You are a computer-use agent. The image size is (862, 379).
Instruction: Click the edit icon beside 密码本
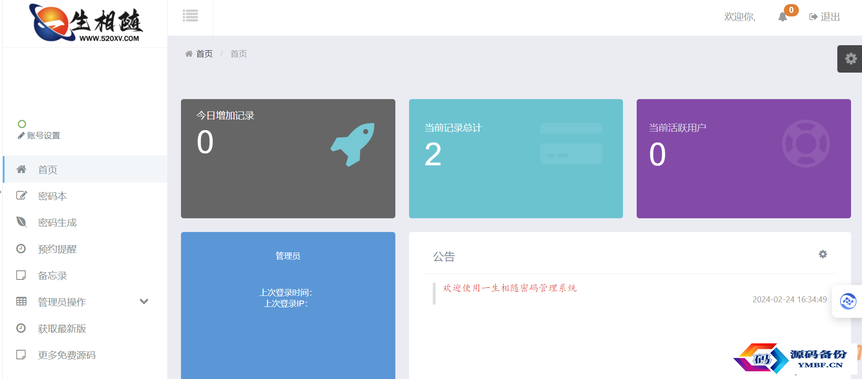point(21,195)
